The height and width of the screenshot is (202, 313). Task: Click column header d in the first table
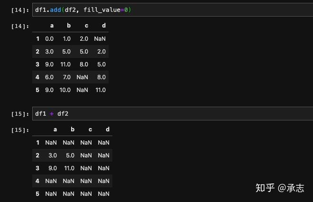[x=104, y=26]
